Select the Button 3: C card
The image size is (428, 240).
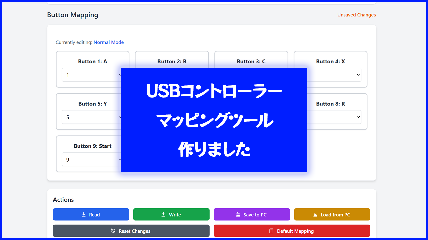pos(251,61)
